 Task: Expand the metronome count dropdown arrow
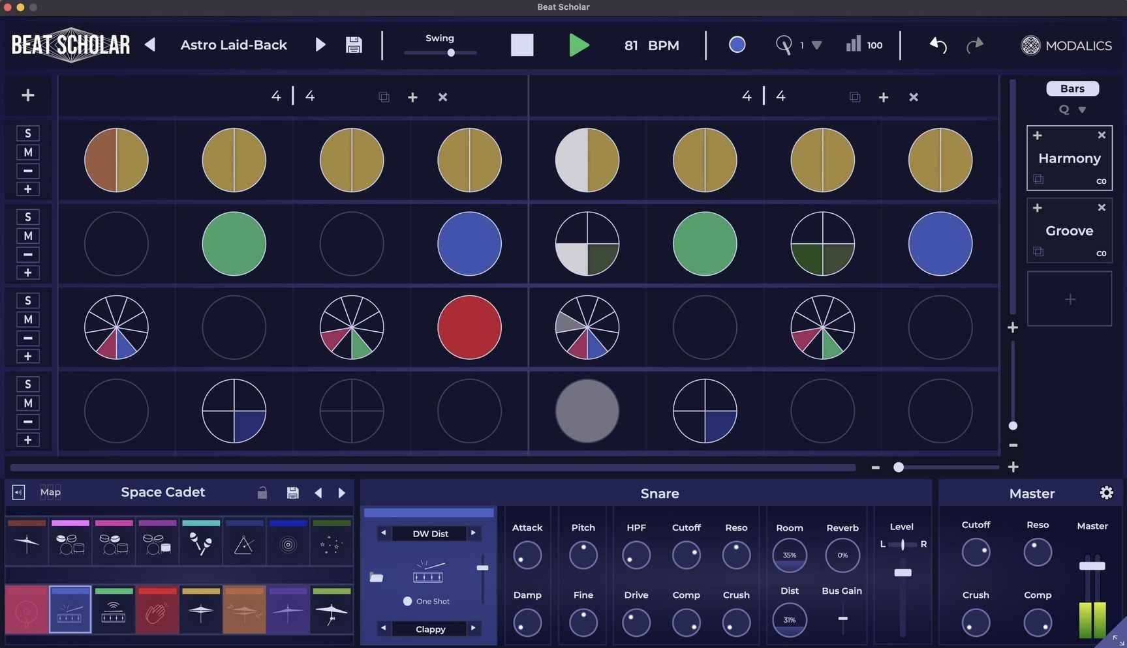816,45
